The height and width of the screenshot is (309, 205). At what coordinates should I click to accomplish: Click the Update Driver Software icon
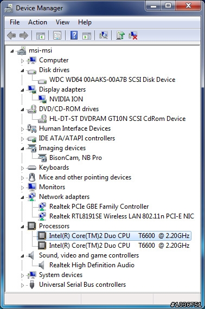click(x=120, y=35)
